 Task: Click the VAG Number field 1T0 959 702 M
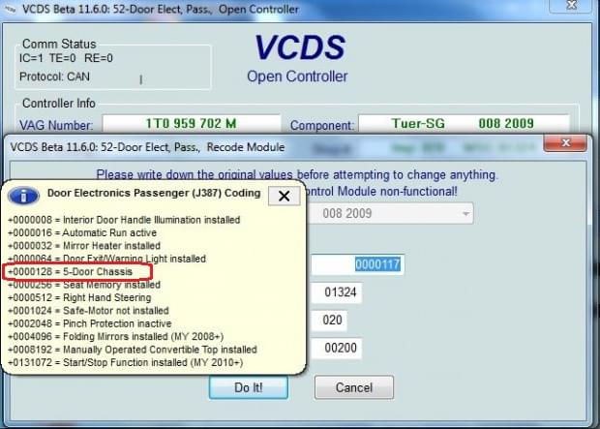pyautogui.click(x=192, y=123)
